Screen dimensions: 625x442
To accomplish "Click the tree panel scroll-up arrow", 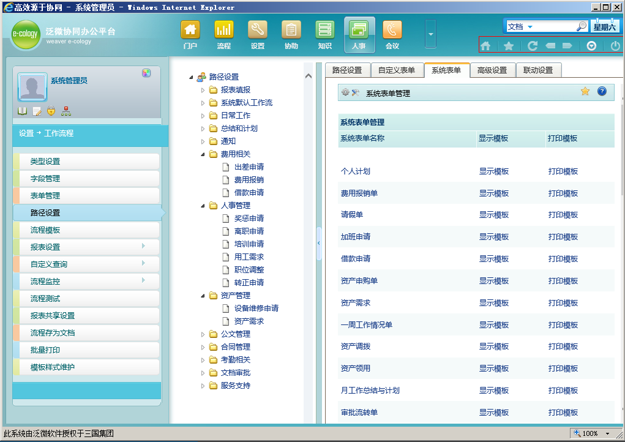I will pyautogui.click(x=309, y=76).
